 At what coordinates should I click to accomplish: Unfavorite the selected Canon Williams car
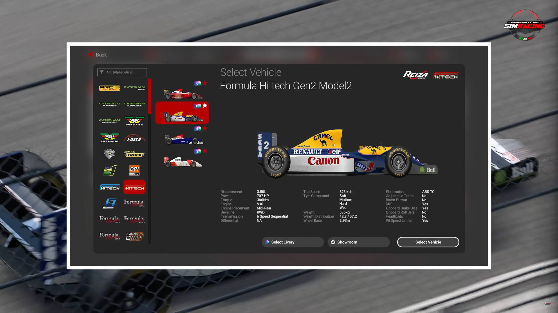[x=205, y=106]
